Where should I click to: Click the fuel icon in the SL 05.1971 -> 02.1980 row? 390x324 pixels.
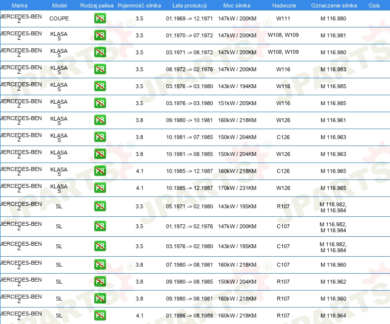(x=100, y=206)
